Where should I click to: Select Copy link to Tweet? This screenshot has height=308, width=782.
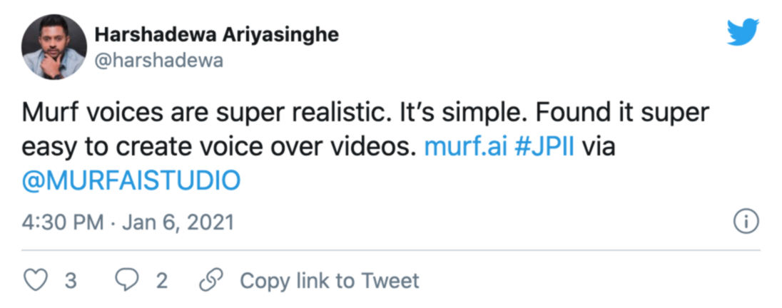click(330, 280)
